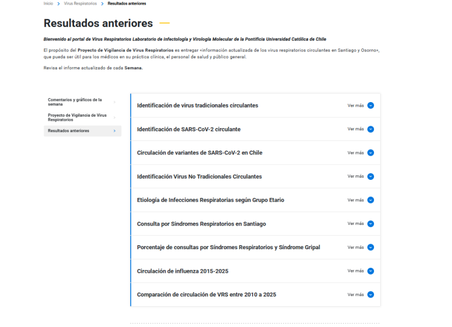Click Ver más for Consulta por Síndromes Respiratorios

point(355,223)
